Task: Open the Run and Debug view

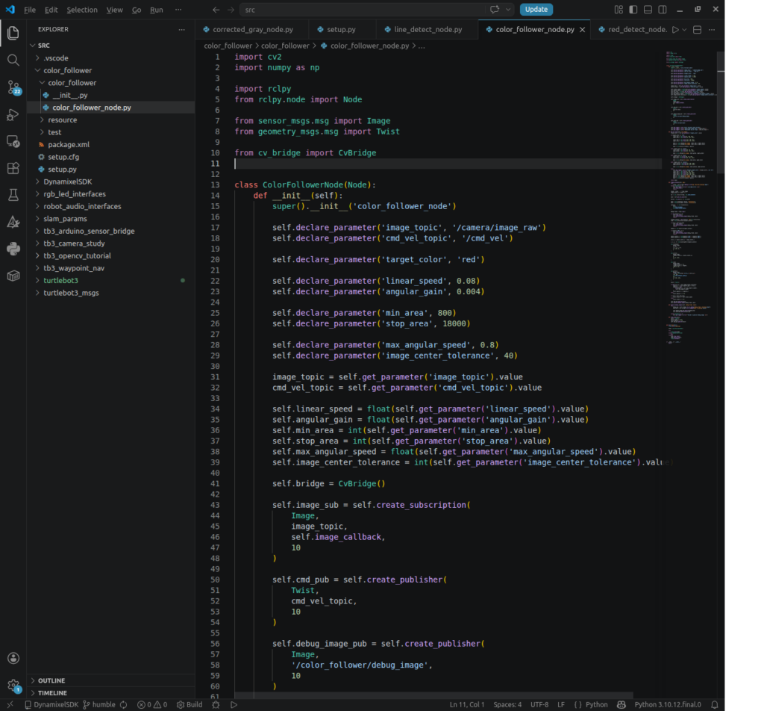Action: pyautogui.click(x=13, y=114)
